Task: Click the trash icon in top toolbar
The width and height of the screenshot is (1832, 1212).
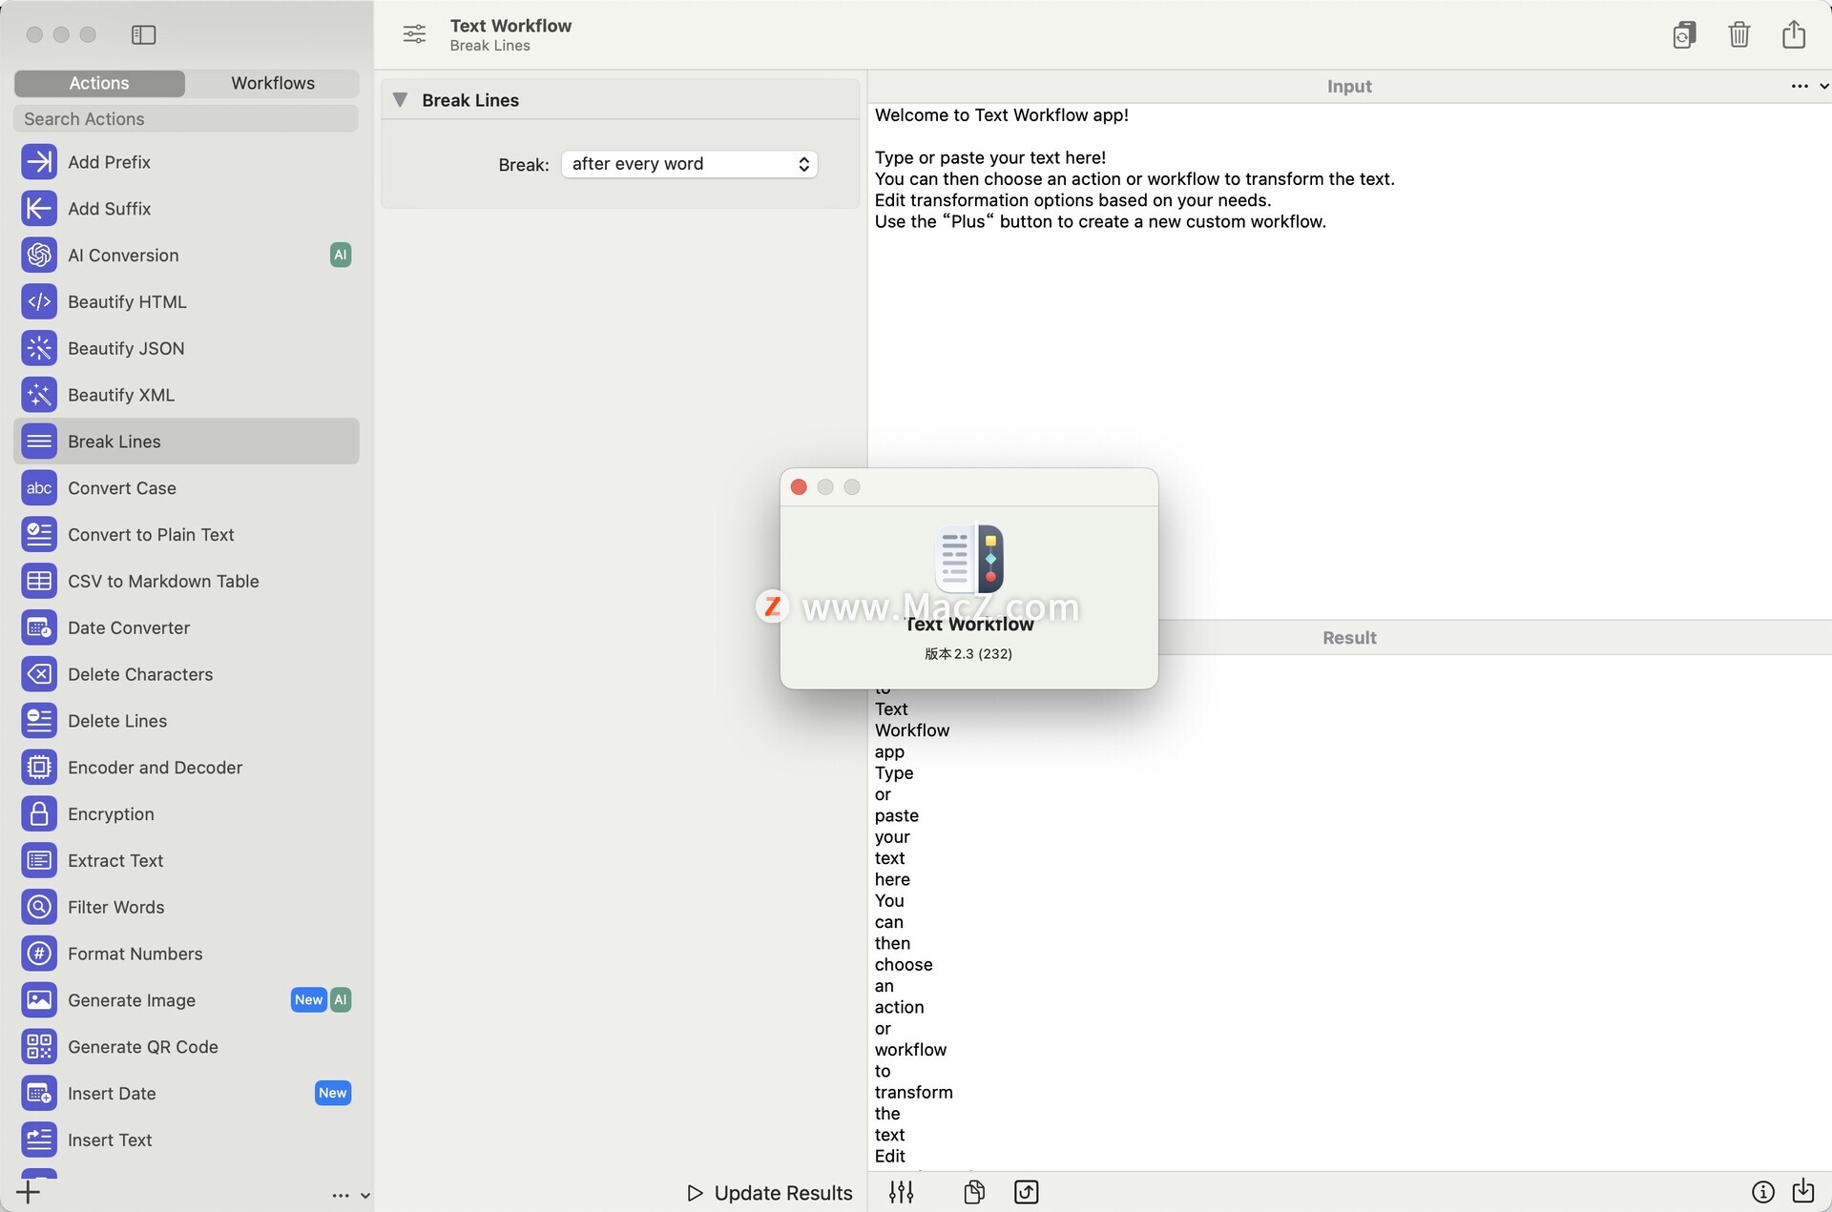Action: click(1738, 35)
